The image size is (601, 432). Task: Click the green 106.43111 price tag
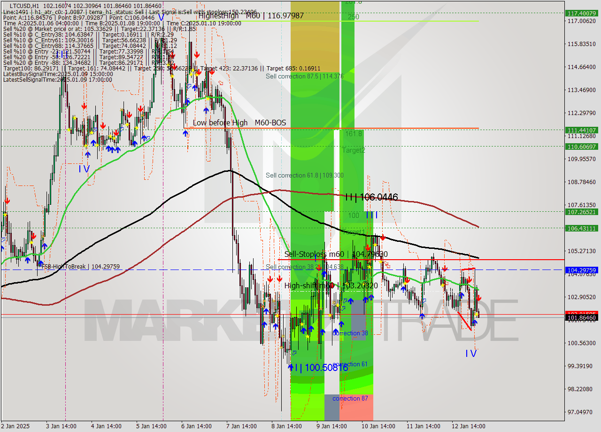582,228
